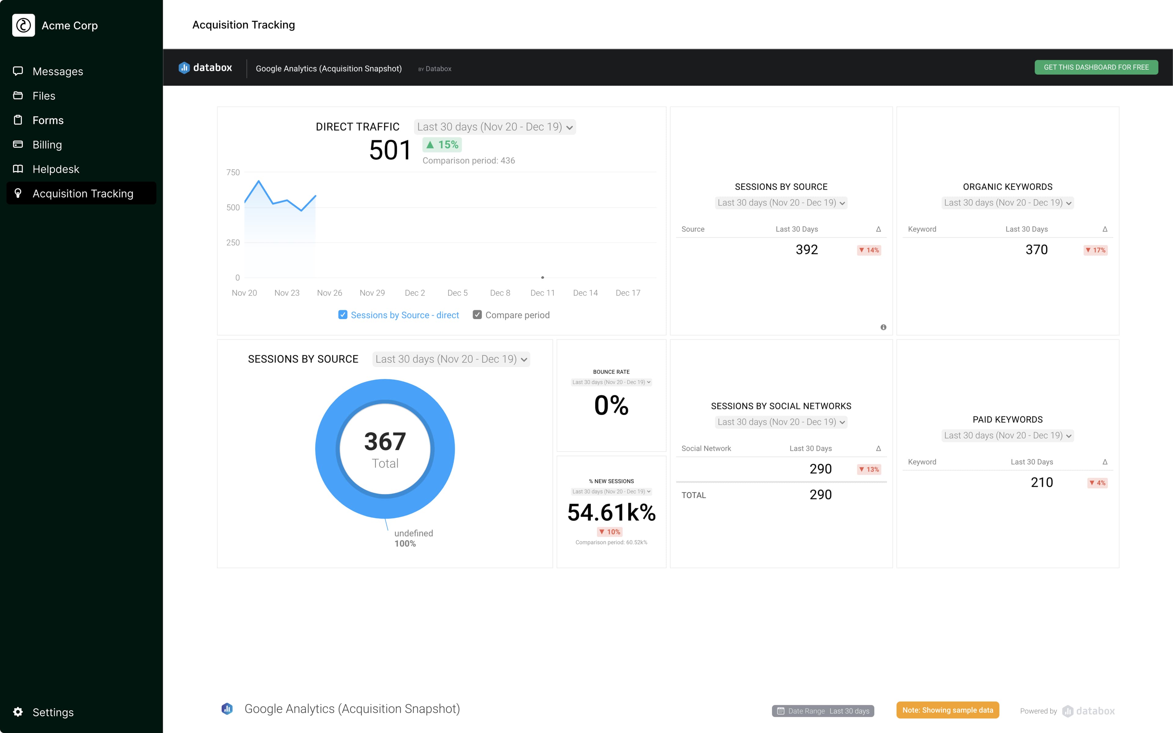Expand Paid Keywords date range dropdown
This screenshot has width=1173, height=733.
tap(1007, 435)
